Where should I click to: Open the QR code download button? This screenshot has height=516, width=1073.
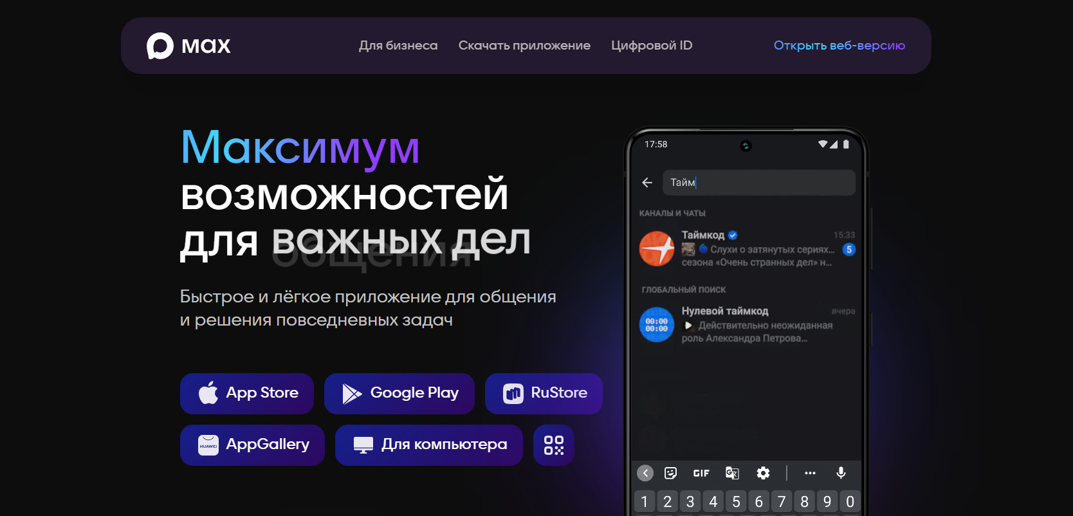click(553, 445)
